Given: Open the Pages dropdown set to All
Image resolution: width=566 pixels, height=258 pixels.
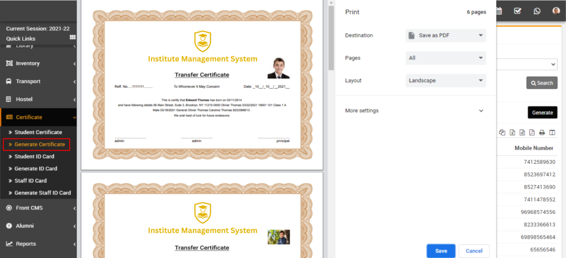Looking at the screenshot, I should [x=446, y=58].
